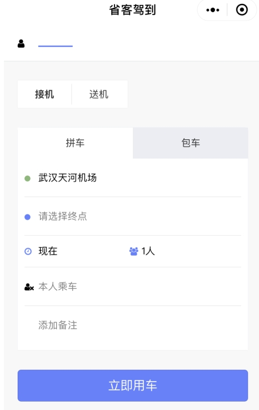Open the three-dots mini program menu

coord(212,10)
